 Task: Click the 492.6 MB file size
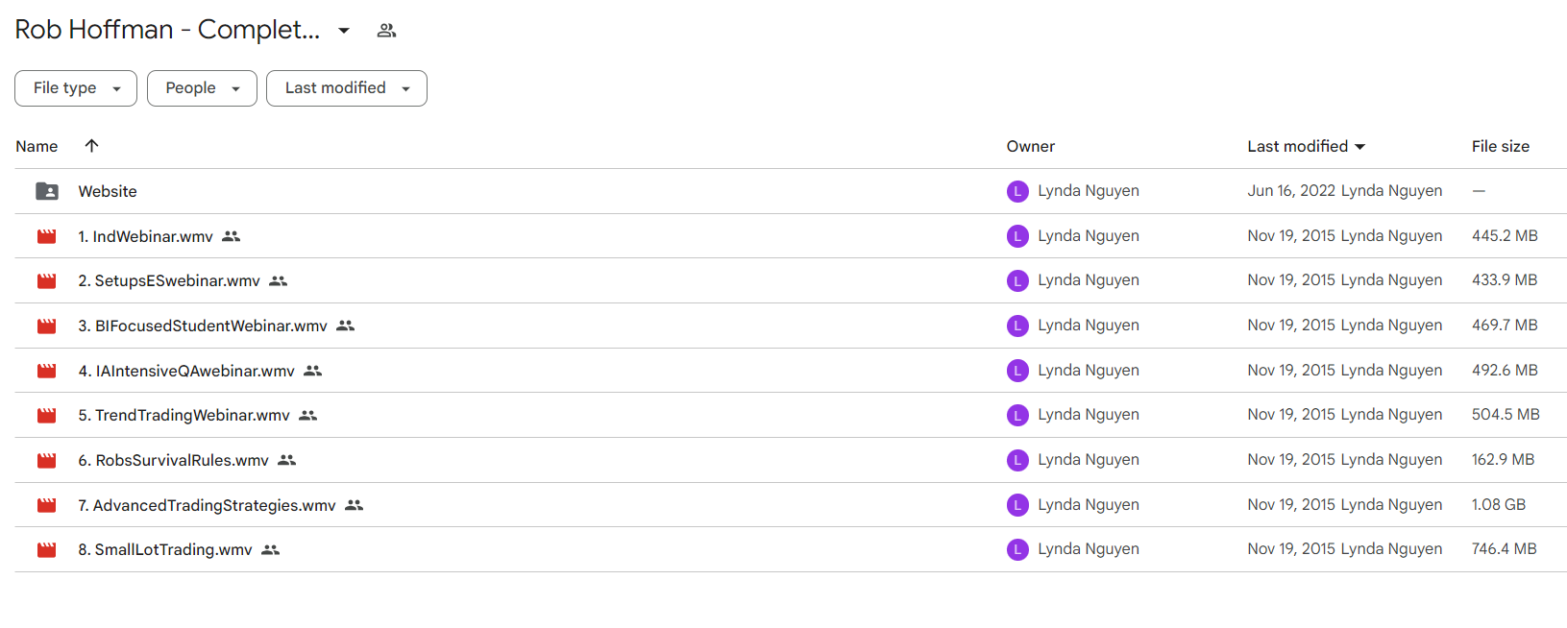click(x=1505, y=371)
